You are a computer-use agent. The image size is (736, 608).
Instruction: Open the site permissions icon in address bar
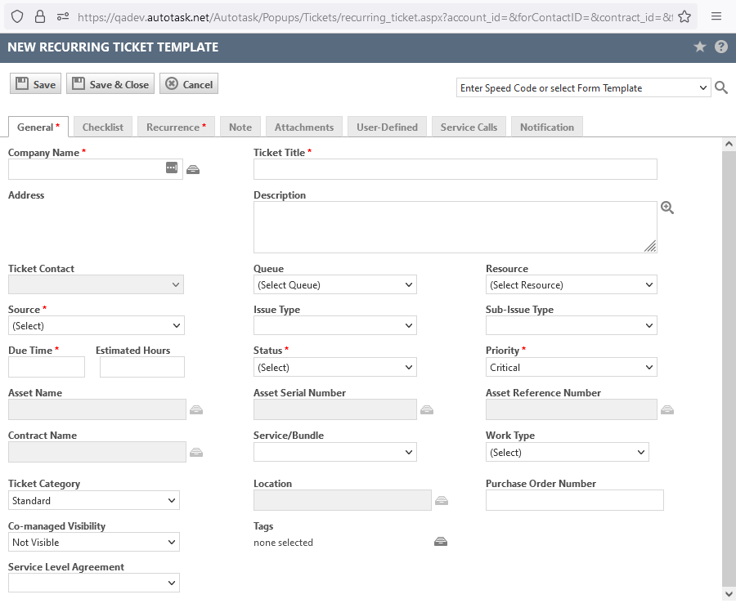(63, 17)
